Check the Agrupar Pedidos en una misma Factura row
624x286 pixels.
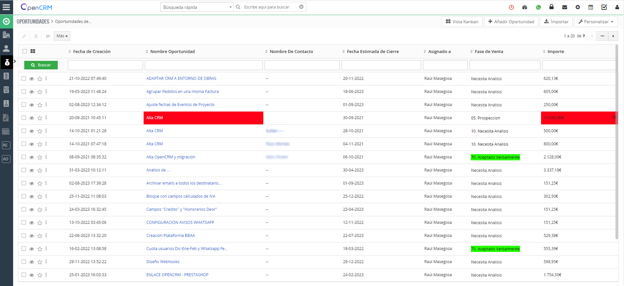24,91
